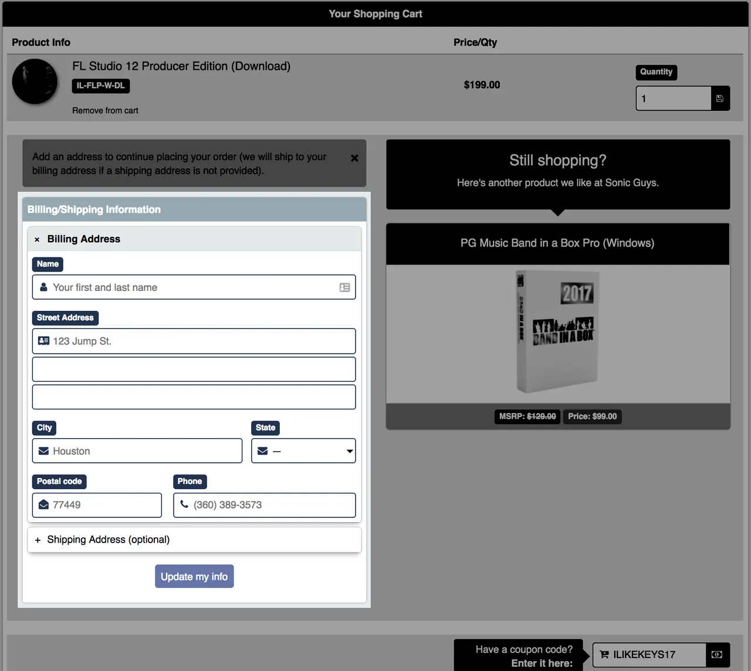The image size is (751, 671).
Task: Click the Street Address label badge
Action: point(65,318)
